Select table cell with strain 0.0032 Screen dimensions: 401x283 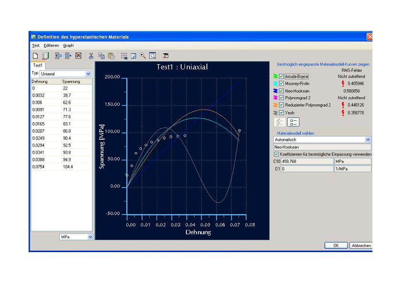46,95
